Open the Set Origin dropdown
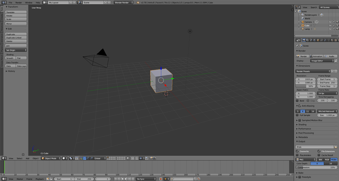The image size is (339, 181). [x=16, y=50]
